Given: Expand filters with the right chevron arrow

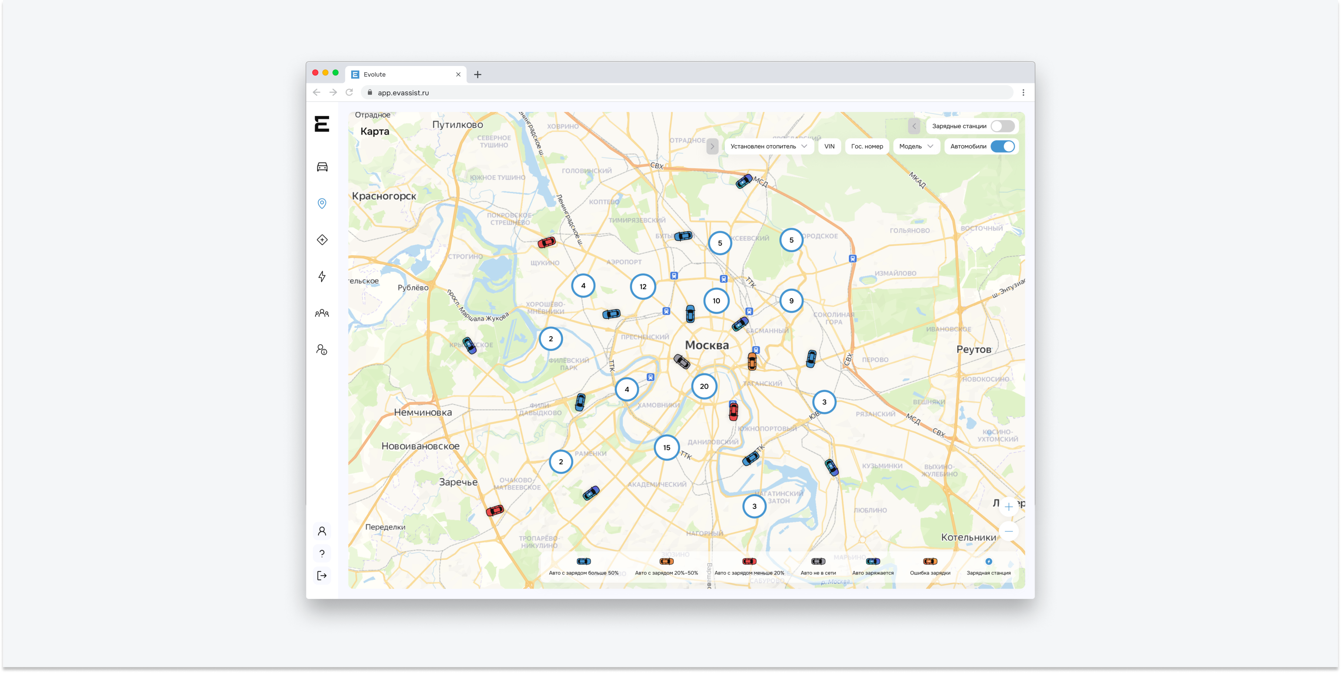Looking at the screenshot, I should (x=712, y=146).
